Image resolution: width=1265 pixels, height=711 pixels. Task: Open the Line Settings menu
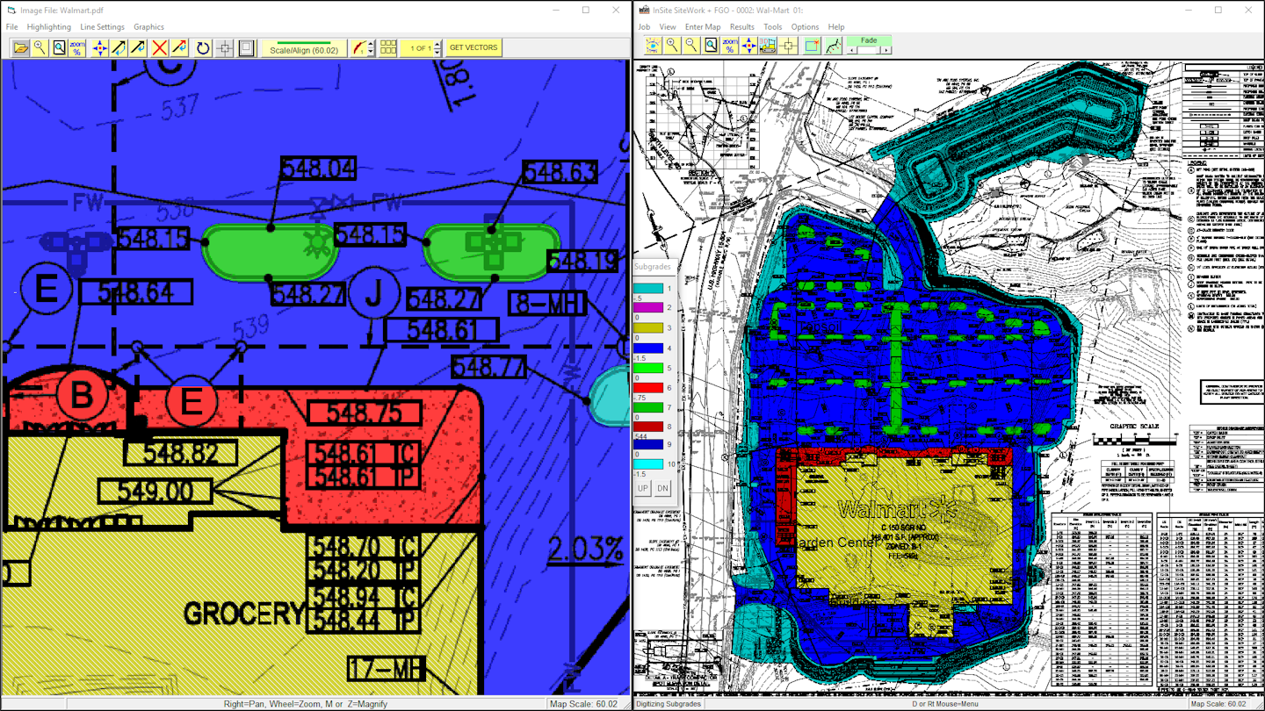click(102, 27)
